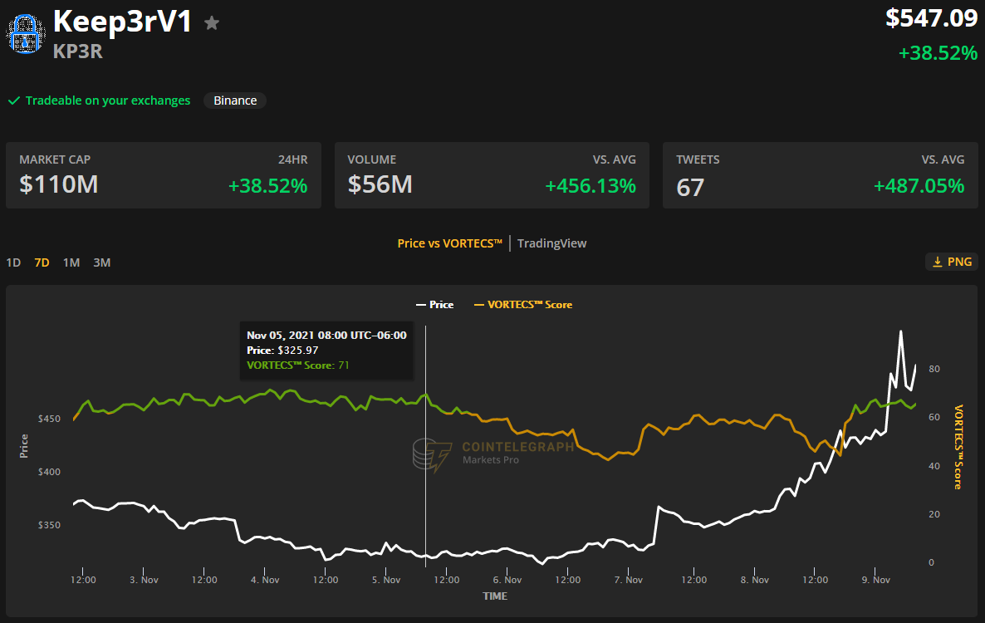
Task: Select the $110M market cap value
Action: click(58, 184)
